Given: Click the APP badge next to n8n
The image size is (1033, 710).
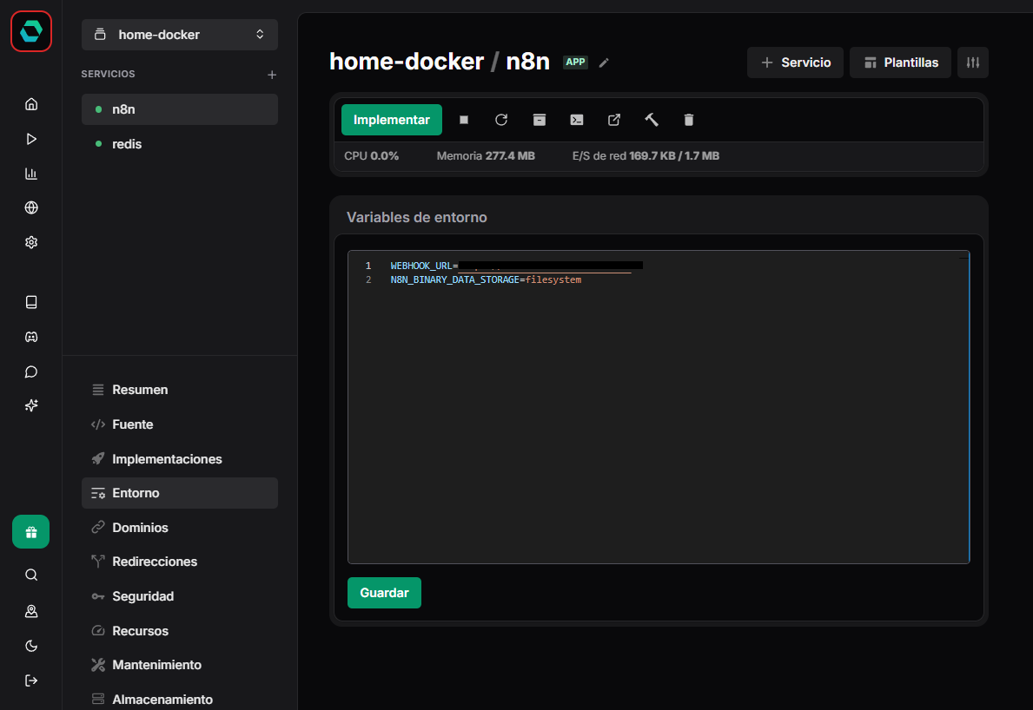Looking at the screenshot, I should [575, 62].
